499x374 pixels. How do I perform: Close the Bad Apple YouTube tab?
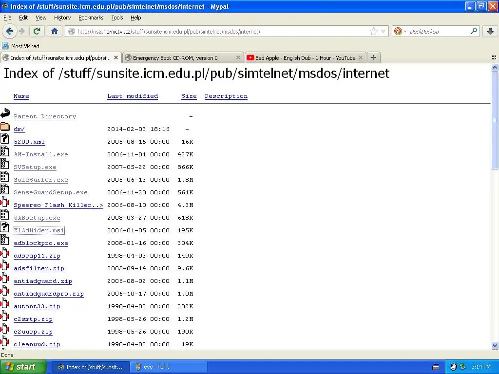point(361,57)
